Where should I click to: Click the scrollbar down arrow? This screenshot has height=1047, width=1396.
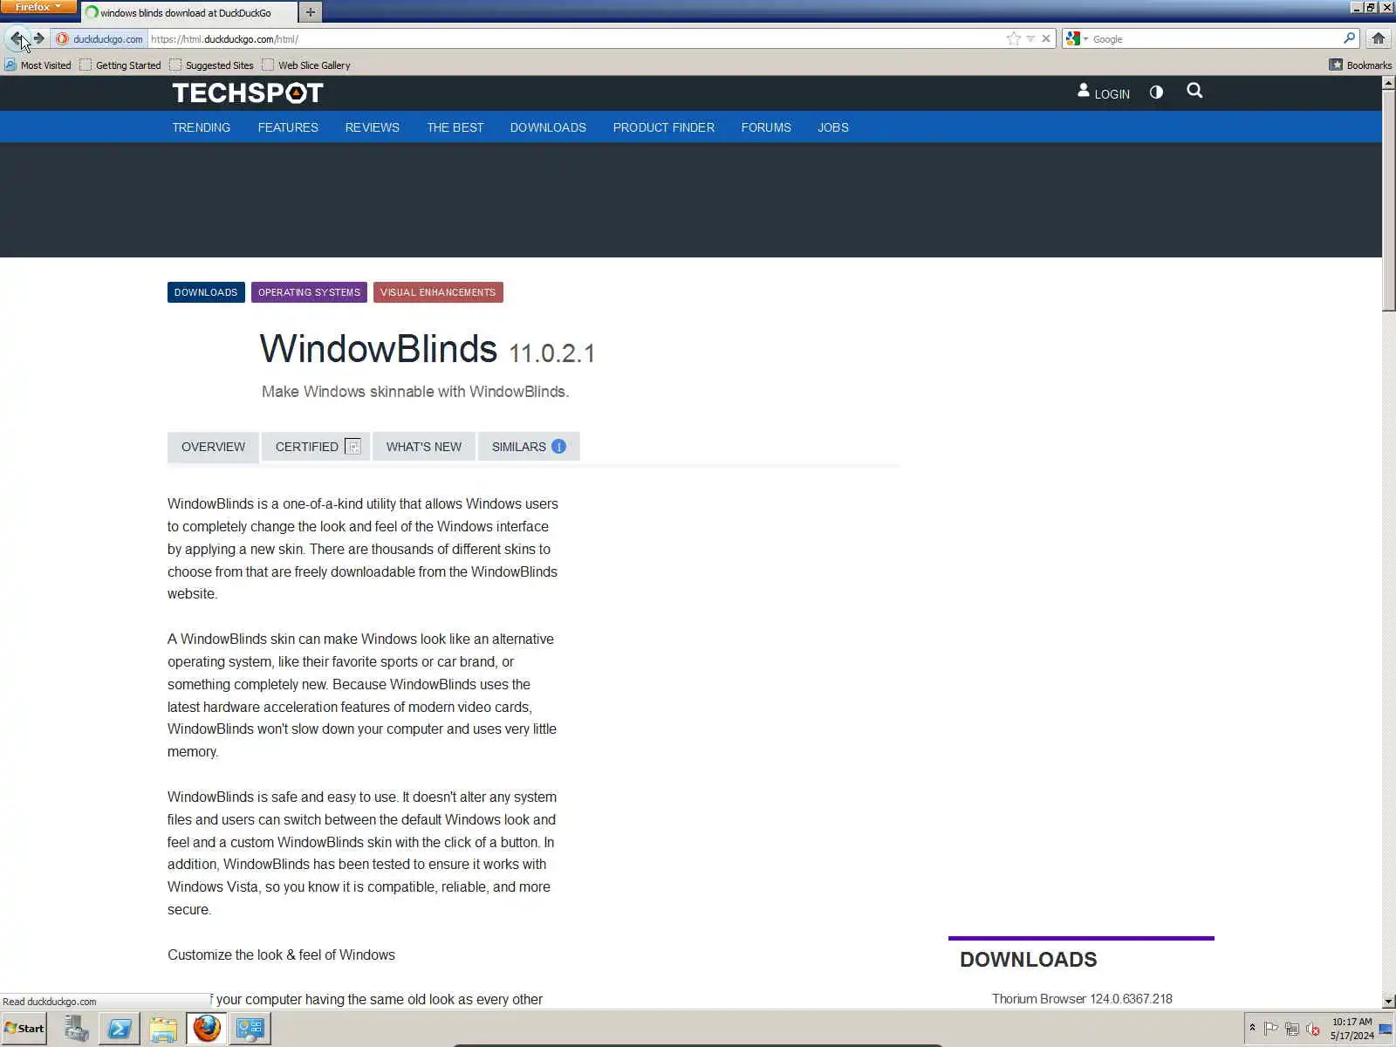[1388, 1002]
